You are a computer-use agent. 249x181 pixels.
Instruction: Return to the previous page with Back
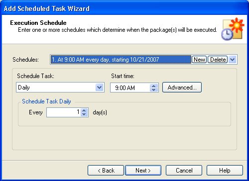point(106,170)
